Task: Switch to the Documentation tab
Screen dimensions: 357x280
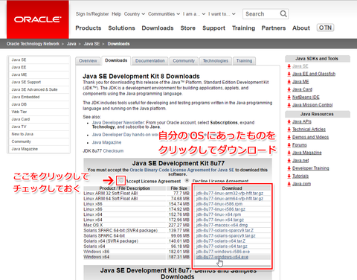Action: pyautogui.click(x=150, y=61)
